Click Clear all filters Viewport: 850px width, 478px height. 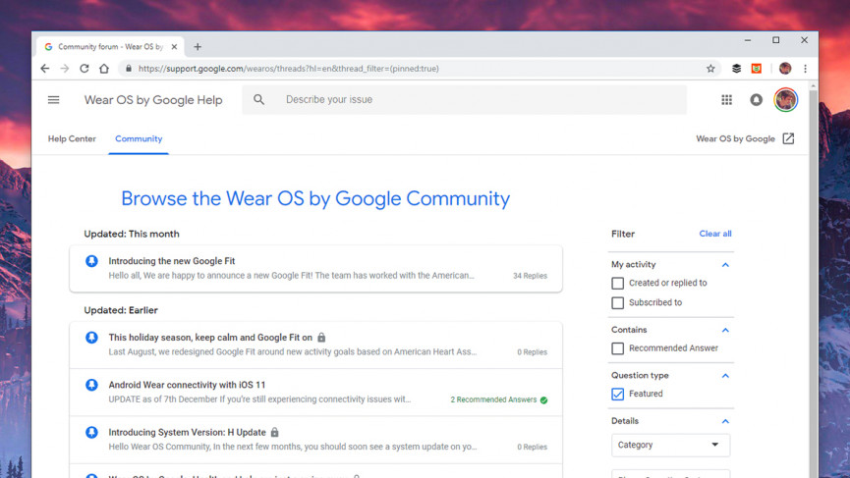click(715, 234)
